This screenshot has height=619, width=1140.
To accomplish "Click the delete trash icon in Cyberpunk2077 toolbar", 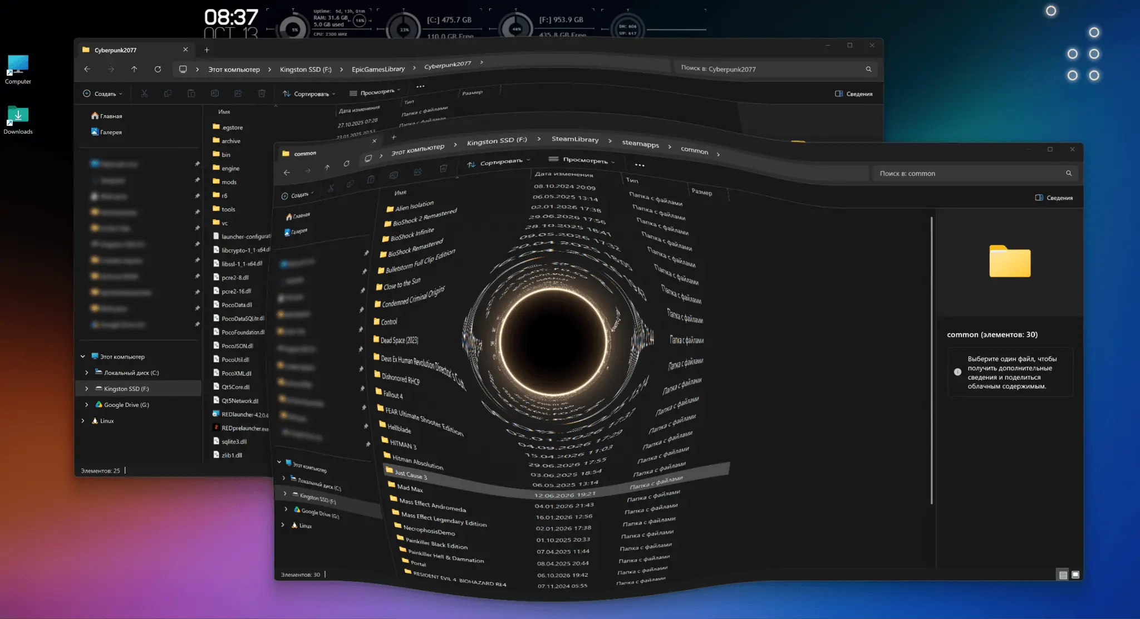I will [262, 94].
